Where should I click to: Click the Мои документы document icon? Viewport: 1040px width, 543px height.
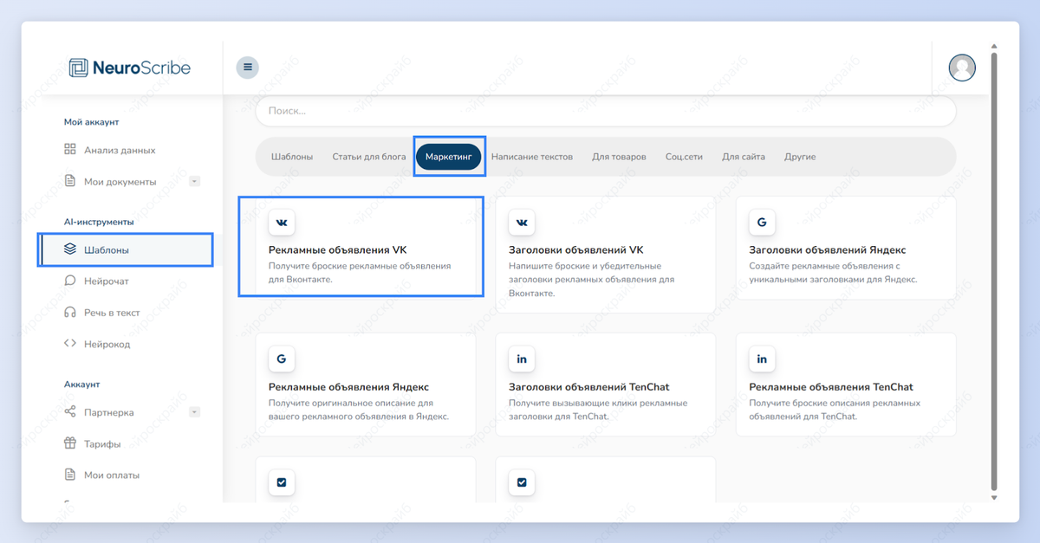tap(70, 181)
